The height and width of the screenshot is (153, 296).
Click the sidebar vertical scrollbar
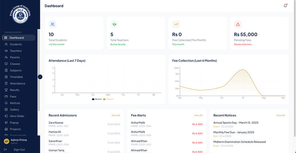pyautogui.click(x=39, y=70)
